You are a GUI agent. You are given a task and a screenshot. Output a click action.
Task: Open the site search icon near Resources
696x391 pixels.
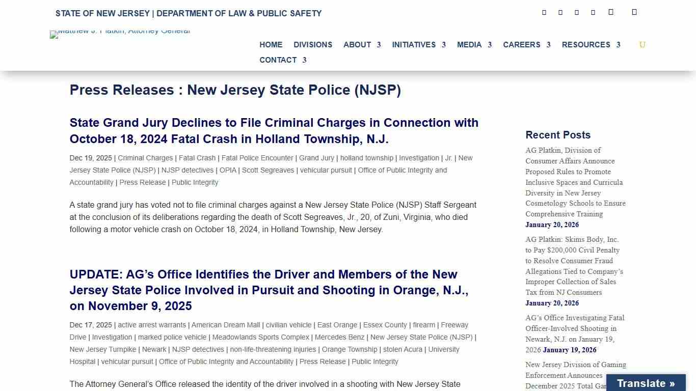pos(642,45)
